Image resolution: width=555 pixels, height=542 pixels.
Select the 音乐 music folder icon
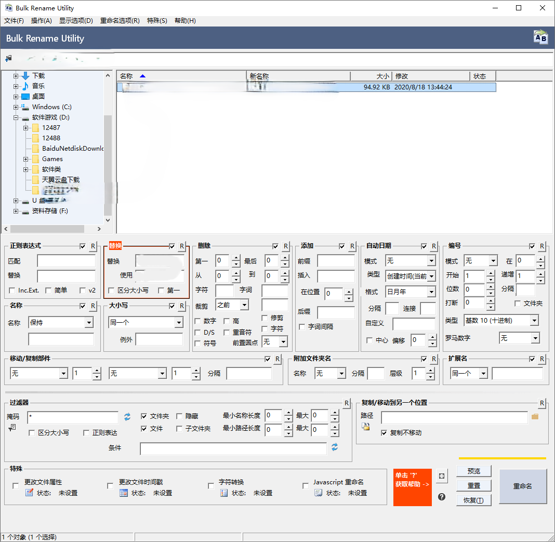[25, 86]
